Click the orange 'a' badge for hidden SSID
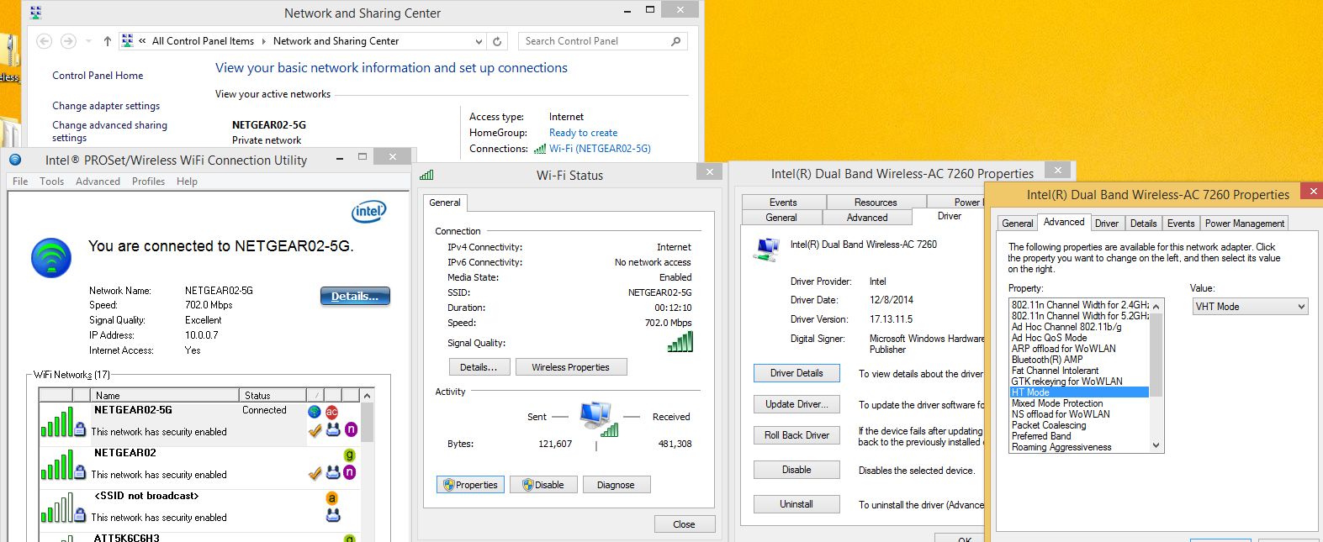1323x542 pixels. (332, 497)
